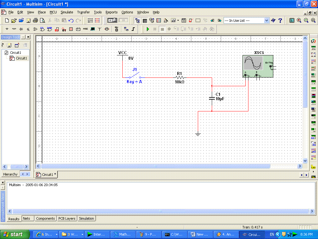Screen dimensions: 318x239
Task: Open the MISC components group
Action: [x=85, y=29]
